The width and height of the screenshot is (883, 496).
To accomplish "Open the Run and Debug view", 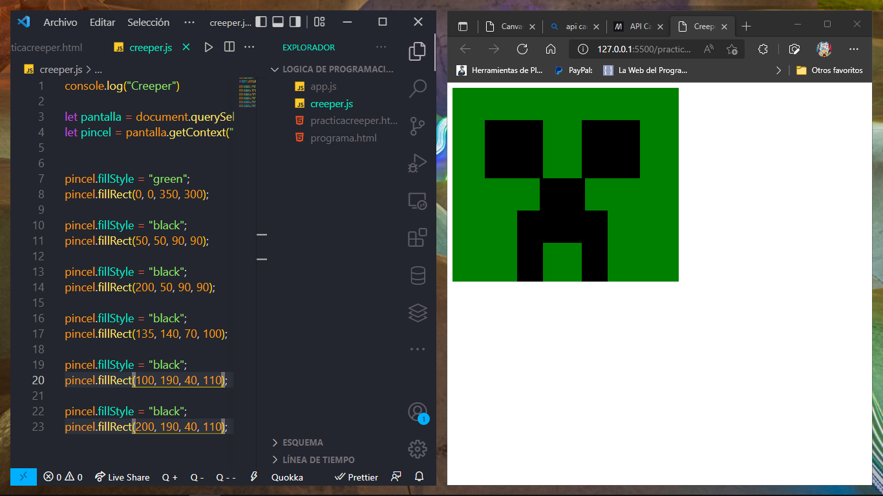I will tap(418, 163).
